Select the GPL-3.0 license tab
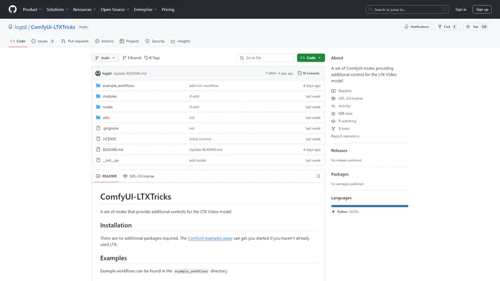Screen dimensions: 500x281 139,176
